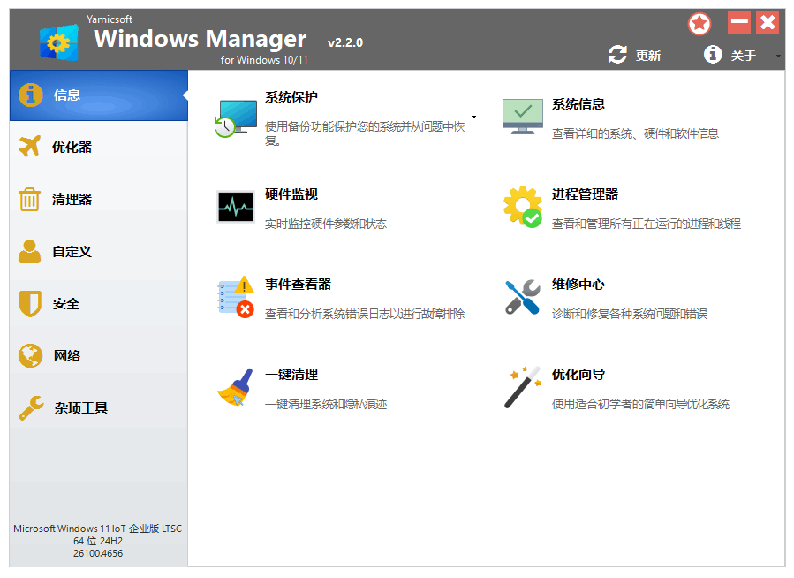Expand the dropdown arrow beside About (关于)
The height and width of the screenshot is (578, 794).
tap(778, 56)
